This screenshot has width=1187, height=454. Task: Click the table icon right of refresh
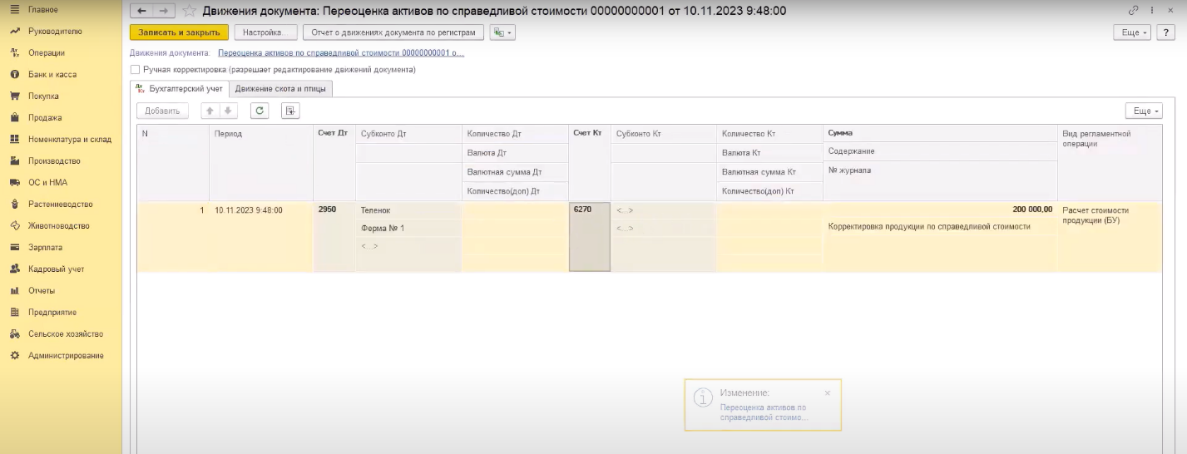pyautogui.click(x=289, y=111)
